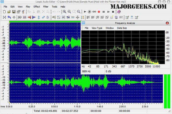The width and height of the screenshot is (172, 114).
Task: Open Window menu in Frequency Analyze panel
Action: click(109, 28)
